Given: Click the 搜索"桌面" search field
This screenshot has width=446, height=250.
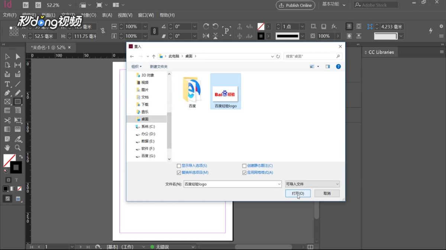Looking at the screenshot, I should 313,57.
